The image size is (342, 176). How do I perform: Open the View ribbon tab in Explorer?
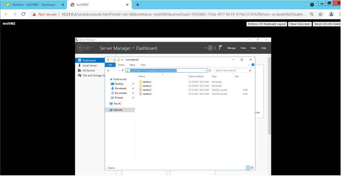tap(143, 65)
